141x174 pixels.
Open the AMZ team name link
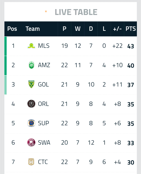44,65
